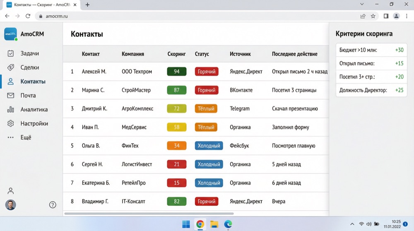
Task: Click the Горячий status for Марина С.
Action: tap(206, 90)
